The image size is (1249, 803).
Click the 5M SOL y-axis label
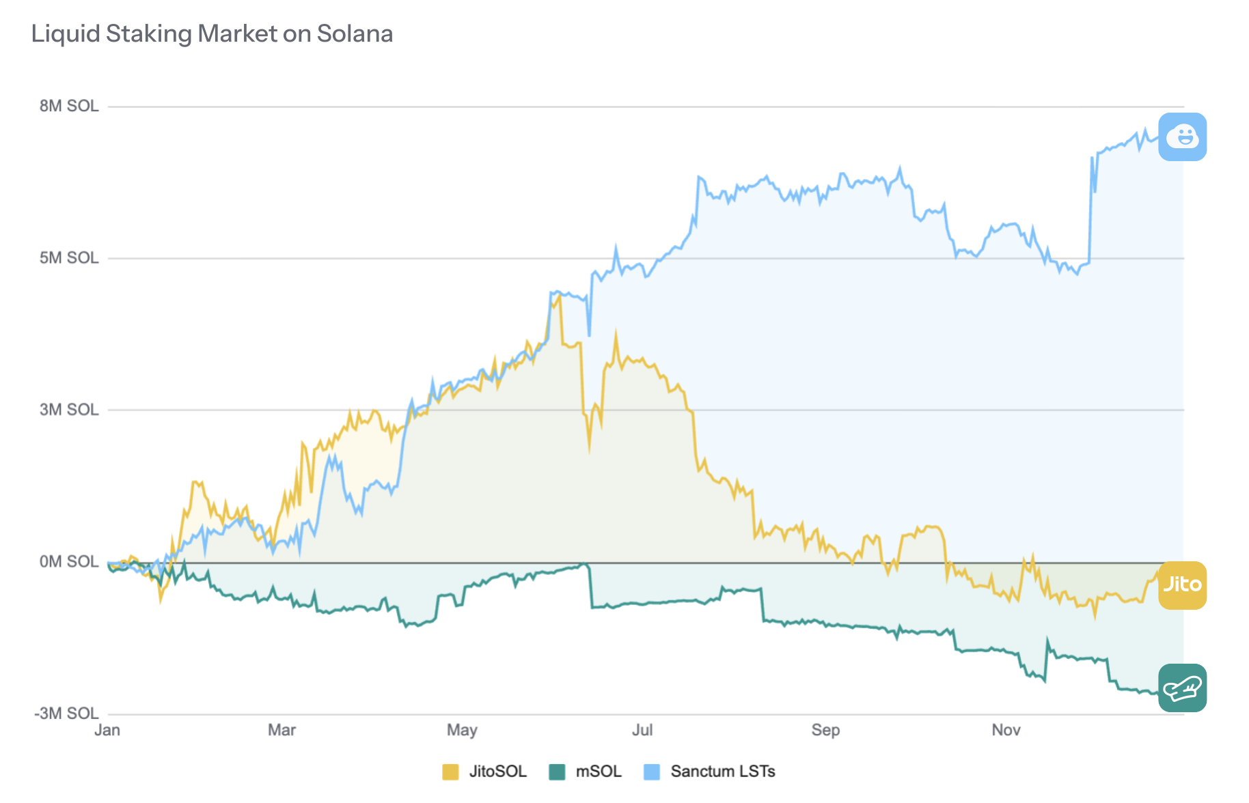click(x=69, y=257)
